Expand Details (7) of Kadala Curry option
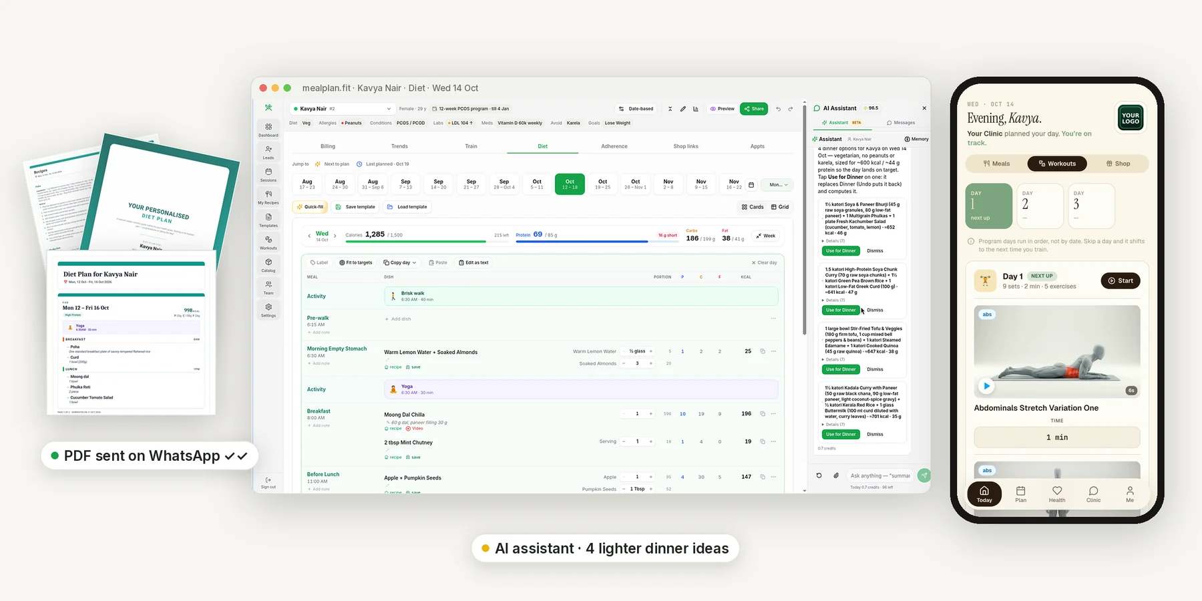Viewport: 1202px width, 601px height. pos(833,424)
